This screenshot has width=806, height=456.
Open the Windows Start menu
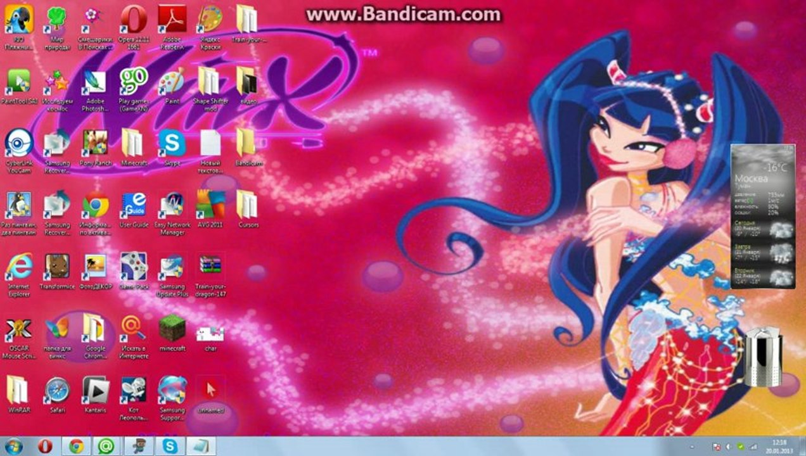click(x=13, y=446)
